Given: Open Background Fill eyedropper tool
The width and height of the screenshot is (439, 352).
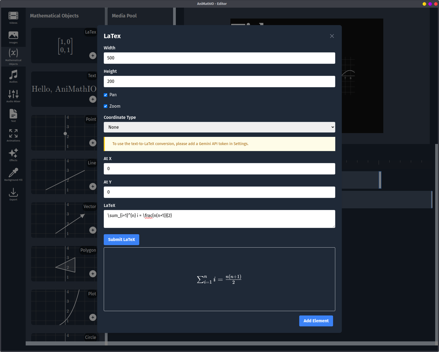Looking at the screenshot, I should [13, 175].
